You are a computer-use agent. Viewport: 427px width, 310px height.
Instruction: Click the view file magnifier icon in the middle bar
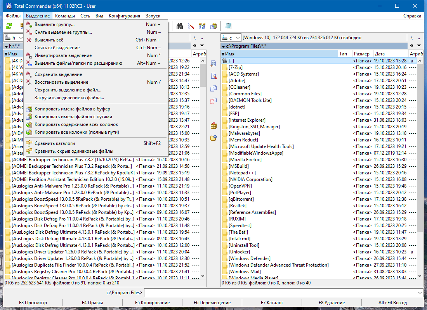(x=213, y=64)
